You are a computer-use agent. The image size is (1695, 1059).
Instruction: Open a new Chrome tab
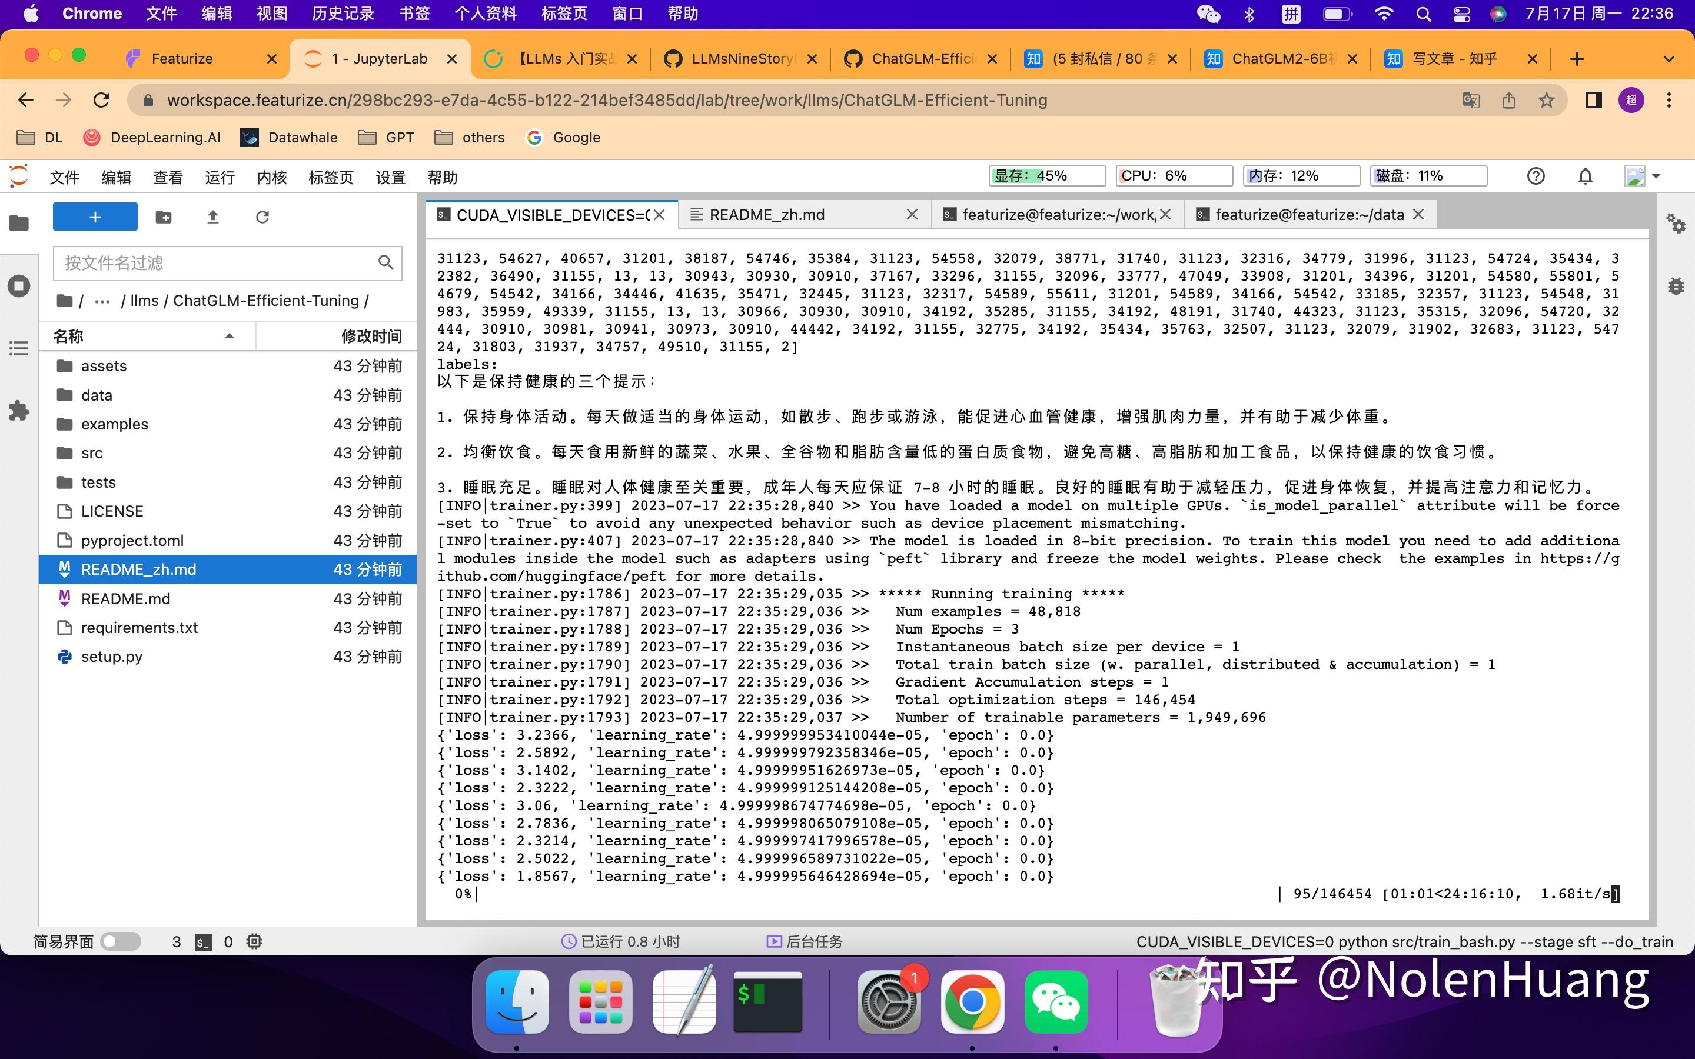[1577, 59]
